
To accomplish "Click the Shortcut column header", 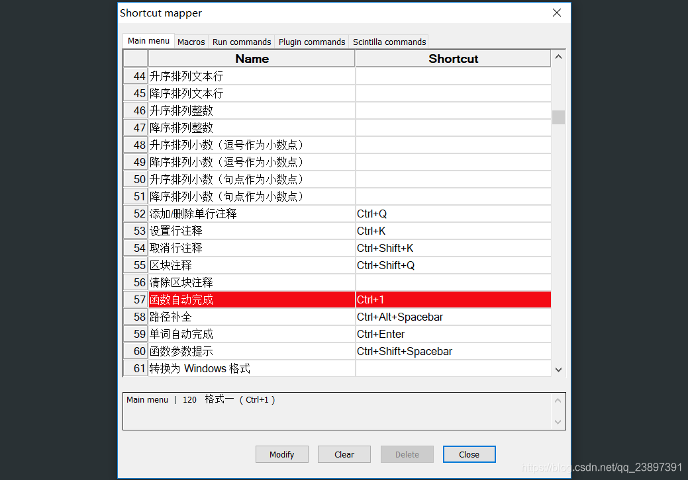I will click(453, 59).
